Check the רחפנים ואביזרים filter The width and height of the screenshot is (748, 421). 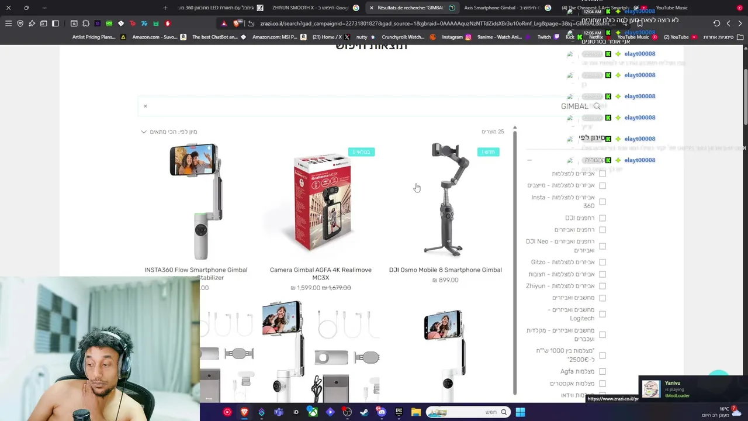click(x=602, y=230)
